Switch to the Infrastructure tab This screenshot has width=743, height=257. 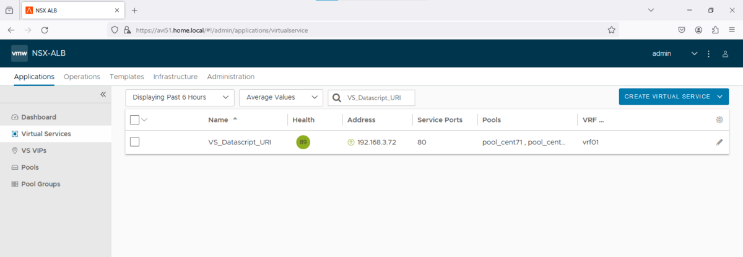(175, 77)
